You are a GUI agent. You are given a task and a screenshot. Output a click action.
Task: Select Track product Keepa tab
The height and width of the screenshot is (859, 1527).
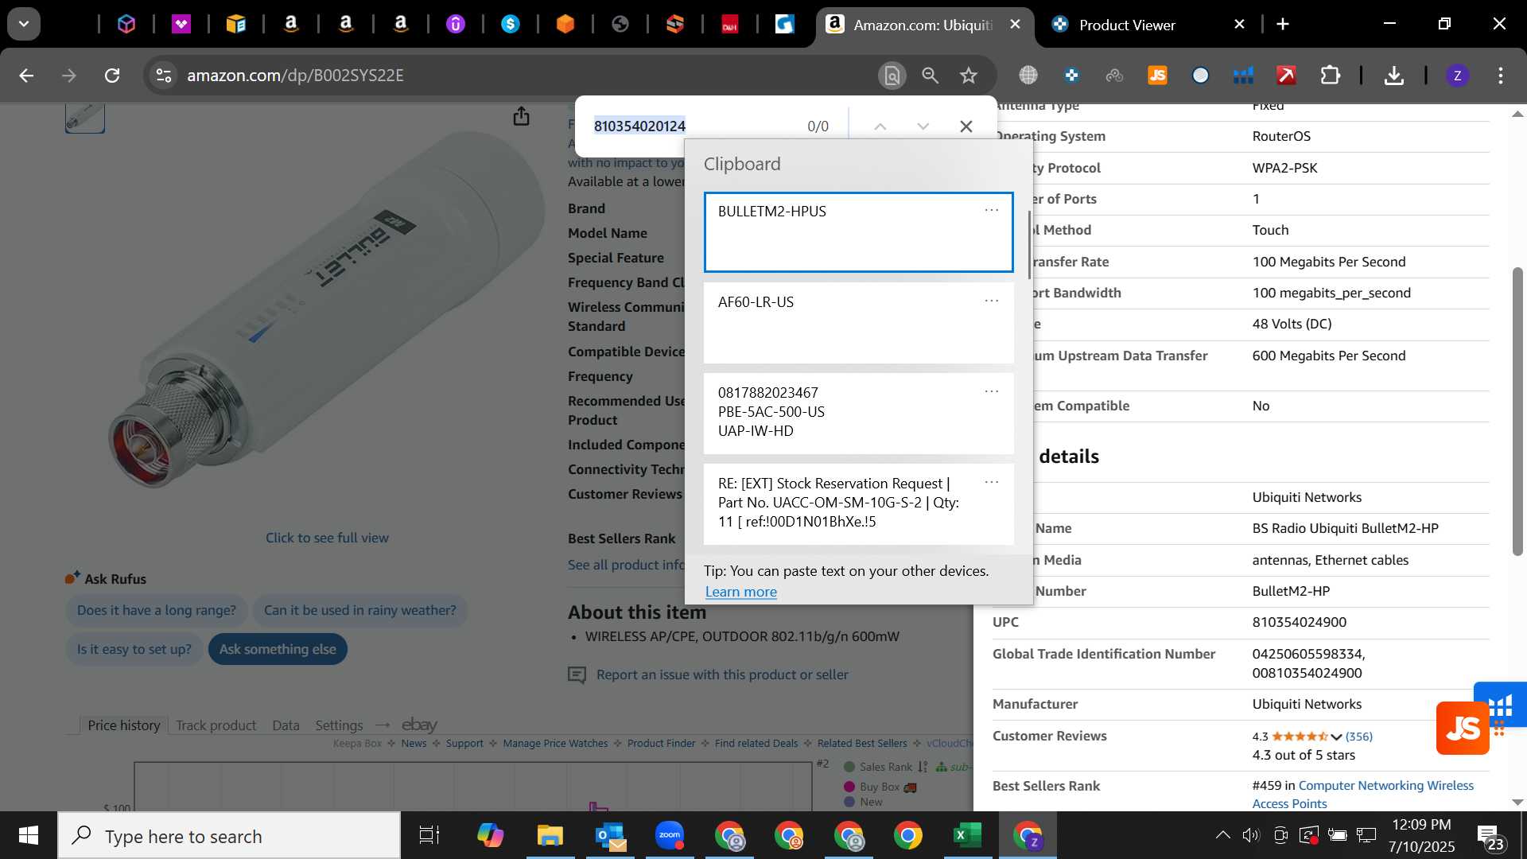point(216,725)
